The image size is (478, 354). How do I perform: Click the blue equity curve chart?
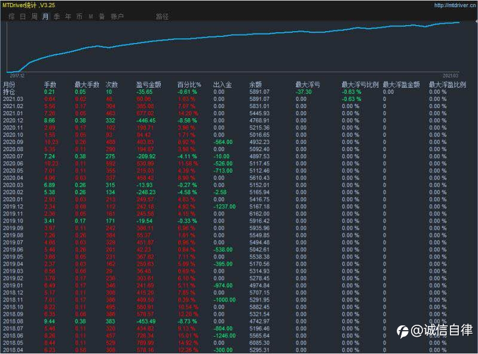coord(233,47)
